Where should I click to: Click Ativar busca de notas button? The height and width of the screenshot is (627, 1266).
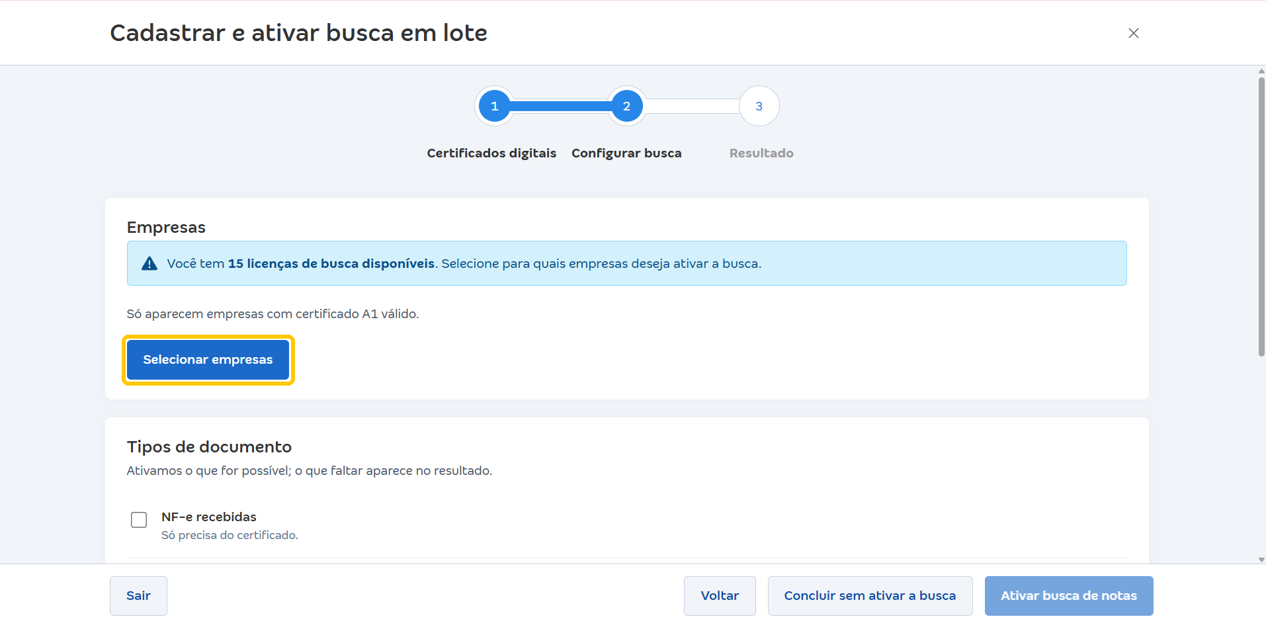coord(1069,596)
